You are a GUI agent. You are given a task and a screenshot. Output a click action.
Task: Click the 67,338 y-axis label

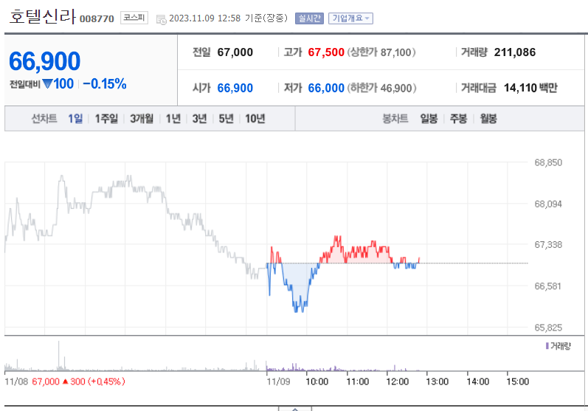point(548,245)
